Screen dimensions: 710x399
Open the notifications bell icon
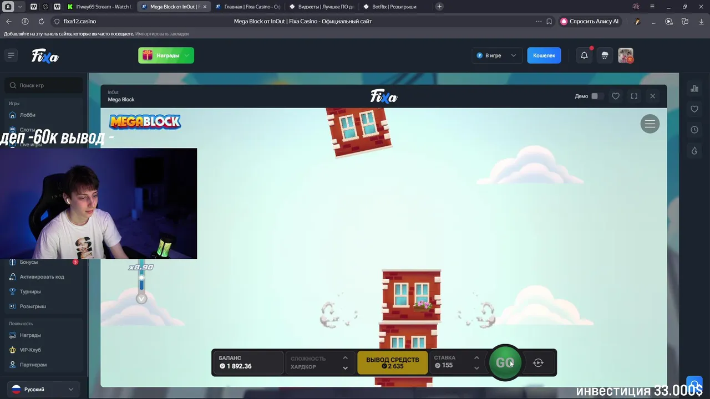point(584,55)
